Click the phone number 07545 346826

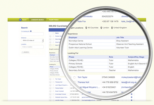(108, 77)
